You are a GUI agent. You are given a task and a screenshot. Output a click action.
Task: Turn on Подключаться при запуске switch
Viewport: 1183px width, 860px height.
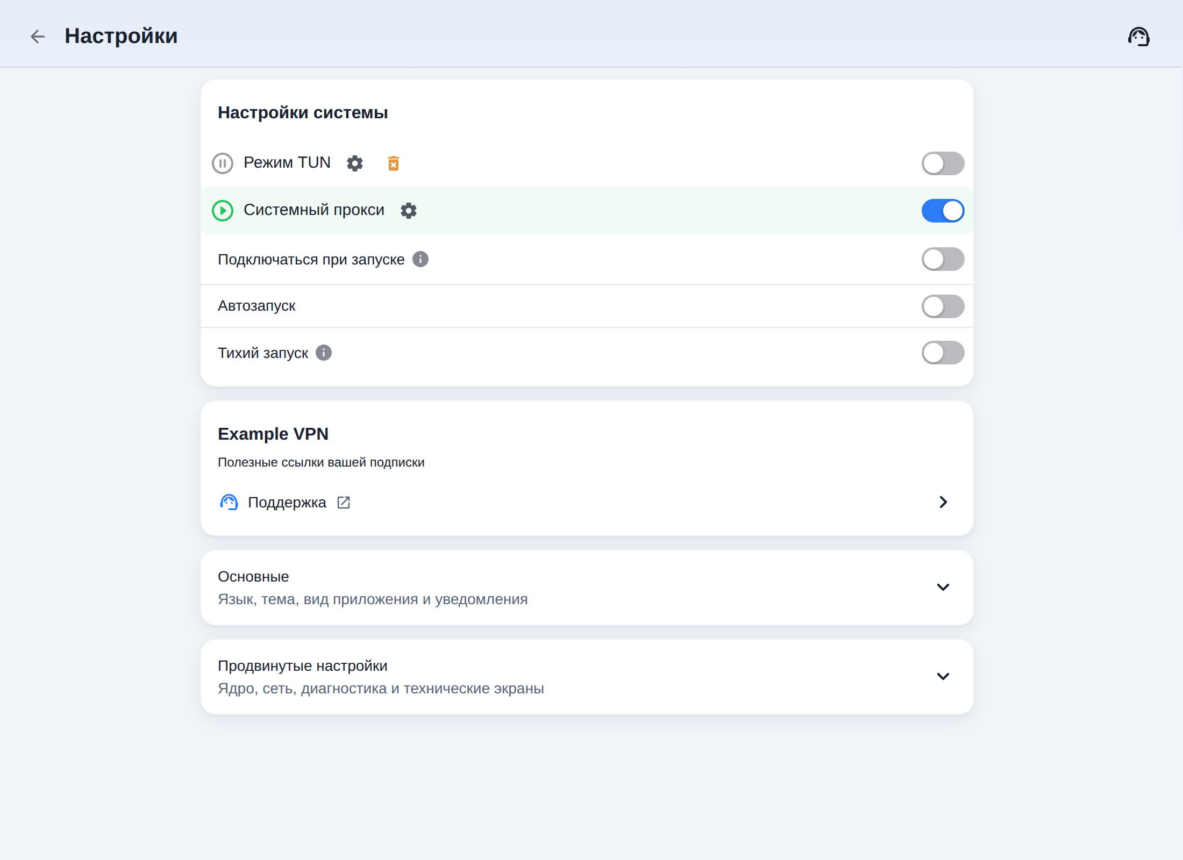tap(943, 259)
